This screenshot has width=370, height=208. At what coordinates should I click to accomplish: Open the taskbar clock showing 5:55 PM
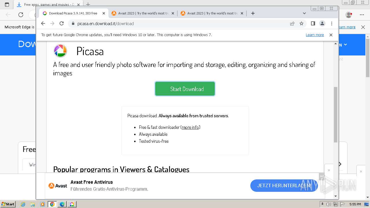click(355, 204)
